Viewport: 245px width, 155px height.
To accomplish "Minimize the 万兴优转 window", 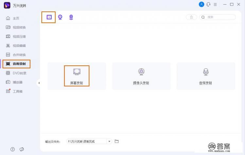I will coord(225,5).
